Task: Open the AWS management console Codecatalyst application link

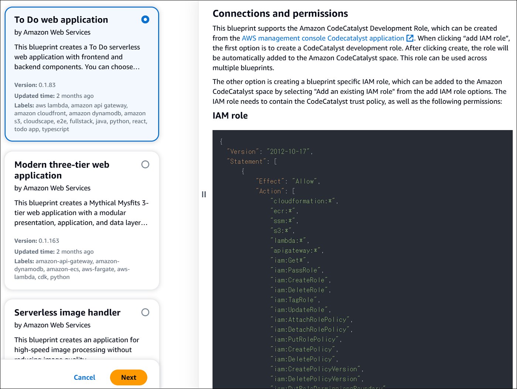Action: coord(323,38)
